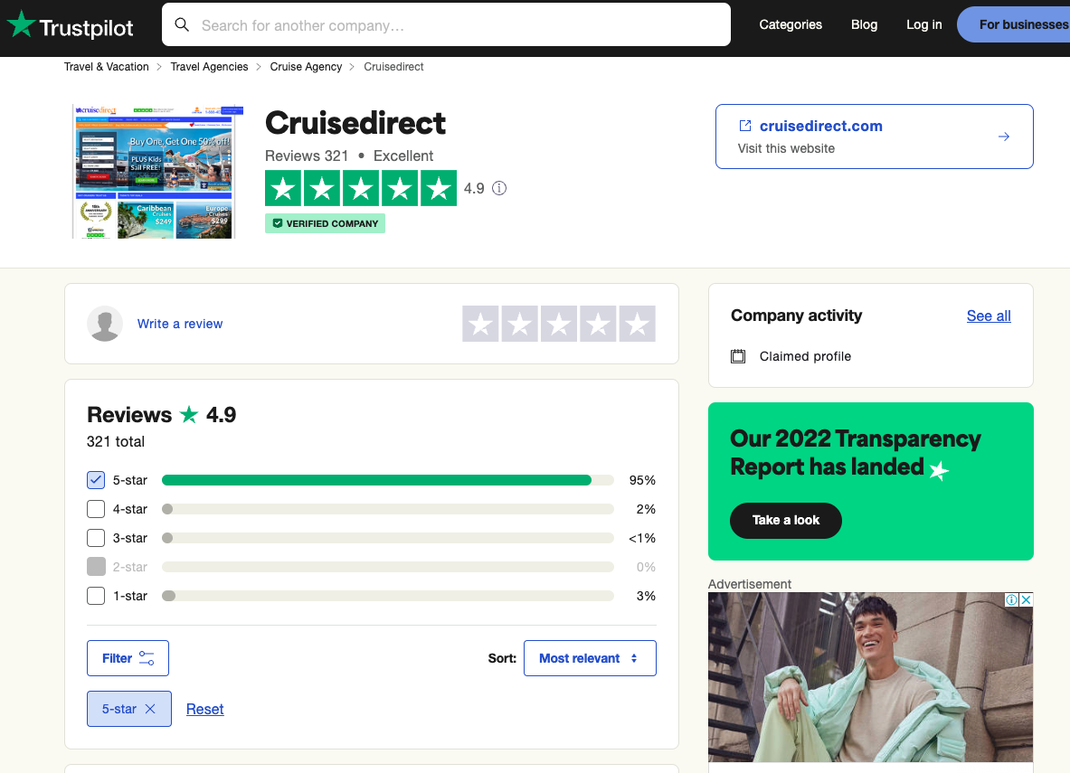This screenshot has width=1070, height=773.
Task: Click the search magnifier icon
Action: pos(182,24)
